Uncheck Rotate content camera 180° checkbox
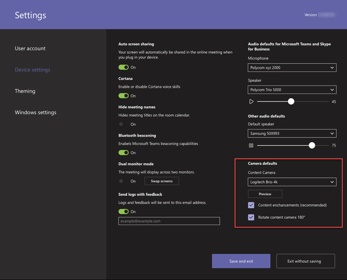347x280 pixels. [251, 217]
